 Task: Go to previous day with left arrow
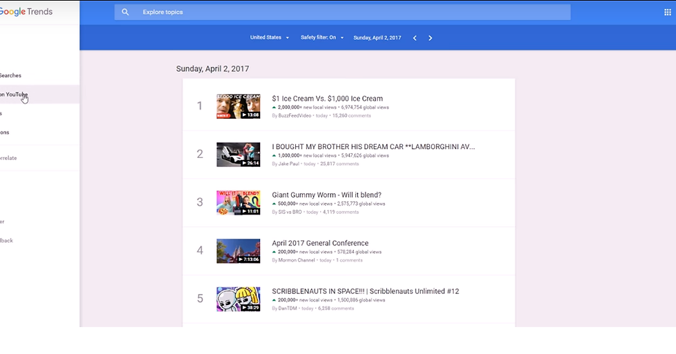[x=415, y=38]
